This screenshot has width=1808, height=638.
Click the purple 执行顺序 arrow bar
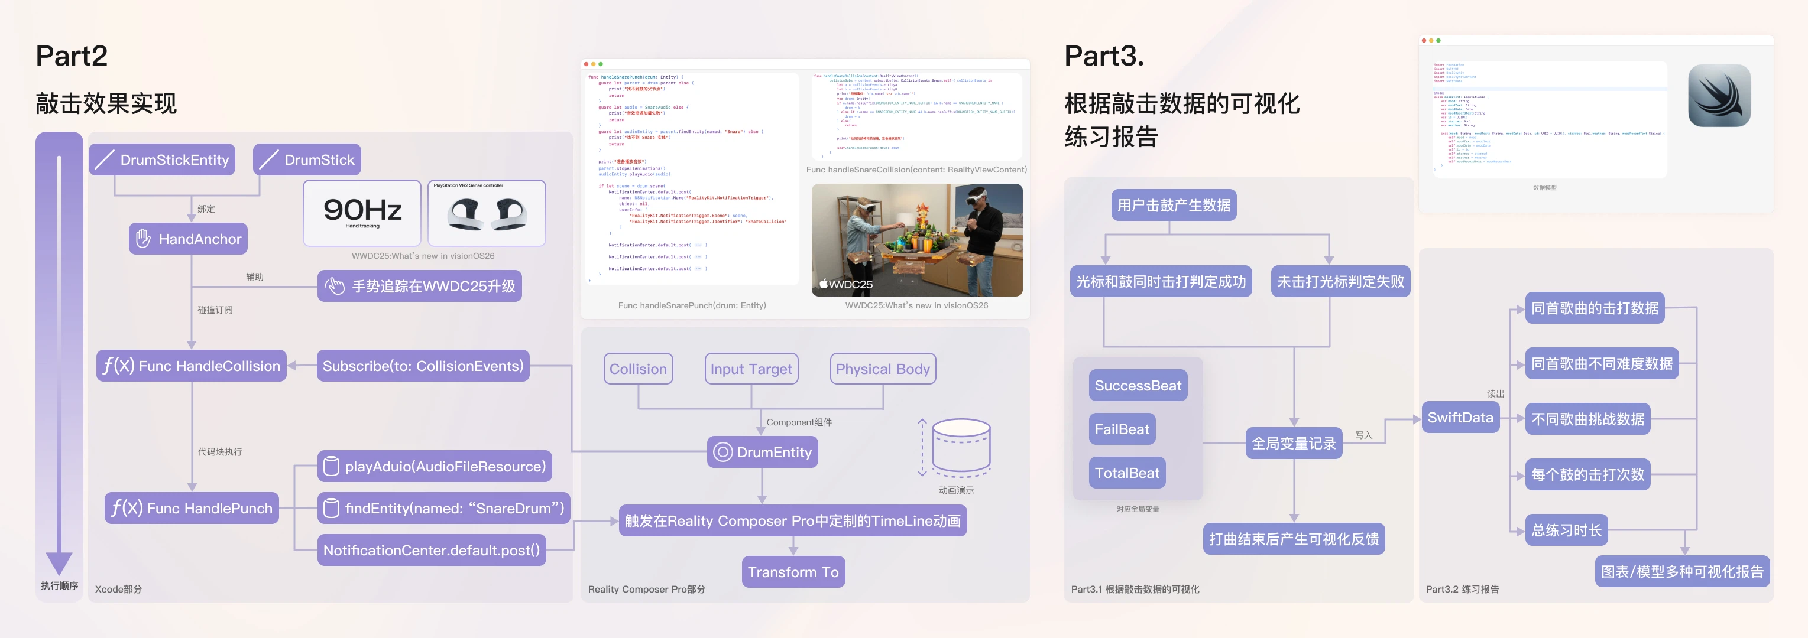[x=59, y=350]
